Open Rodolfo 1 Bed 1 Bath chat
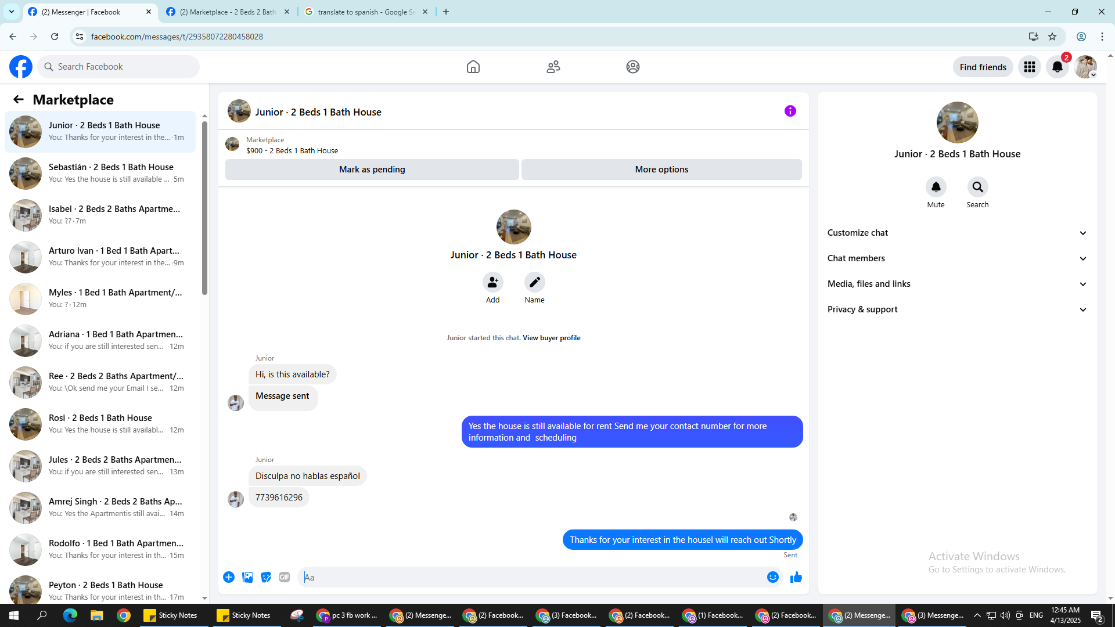Viewport: 1115px width, 627px height. (x=100, y=549)
